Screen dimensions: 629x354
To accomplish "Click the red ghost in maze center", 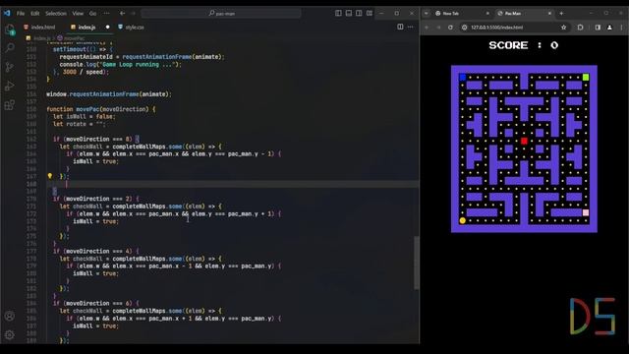I will click(x=524, y=141).
